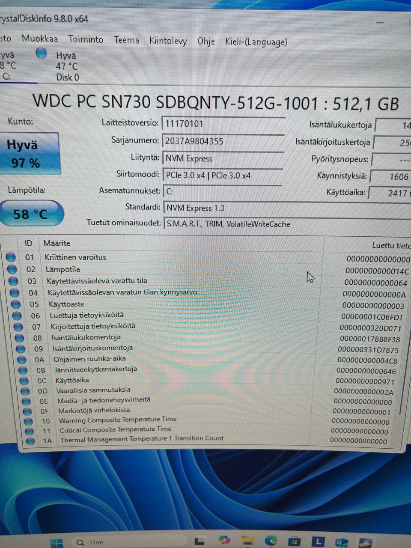Click status dot of Luettuja tietoyksiköitä row
Viewport: 411px width, 548px height.
point(17,316)
